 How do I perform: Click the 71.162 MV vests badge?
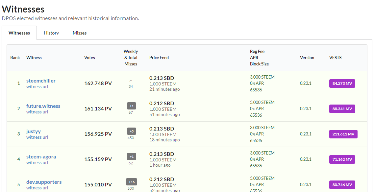(x=342, y=159)
